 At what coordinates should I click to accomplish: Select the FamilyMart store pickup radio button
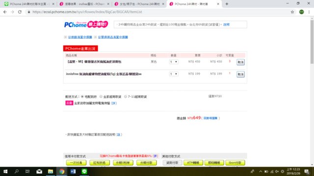tap(101, 97)
